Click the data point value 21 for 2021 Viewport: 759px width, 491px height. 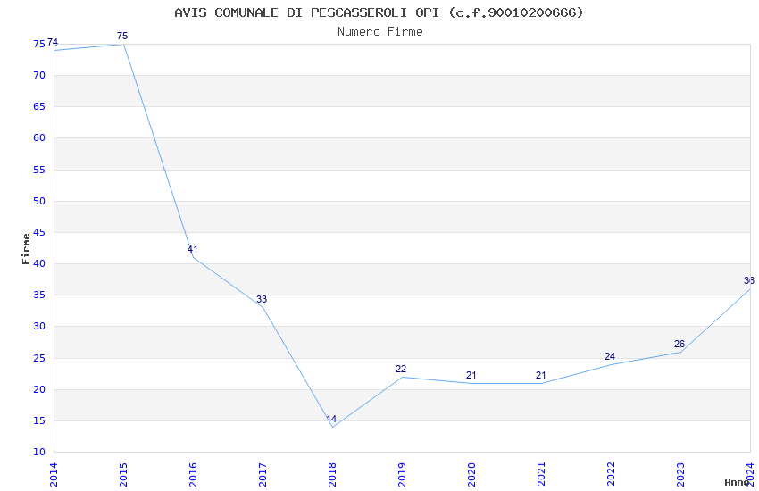(x=541, y=375)
